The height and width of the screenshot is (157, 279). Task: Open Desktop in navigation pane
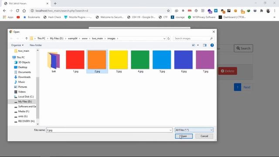(x=23, y=67)
